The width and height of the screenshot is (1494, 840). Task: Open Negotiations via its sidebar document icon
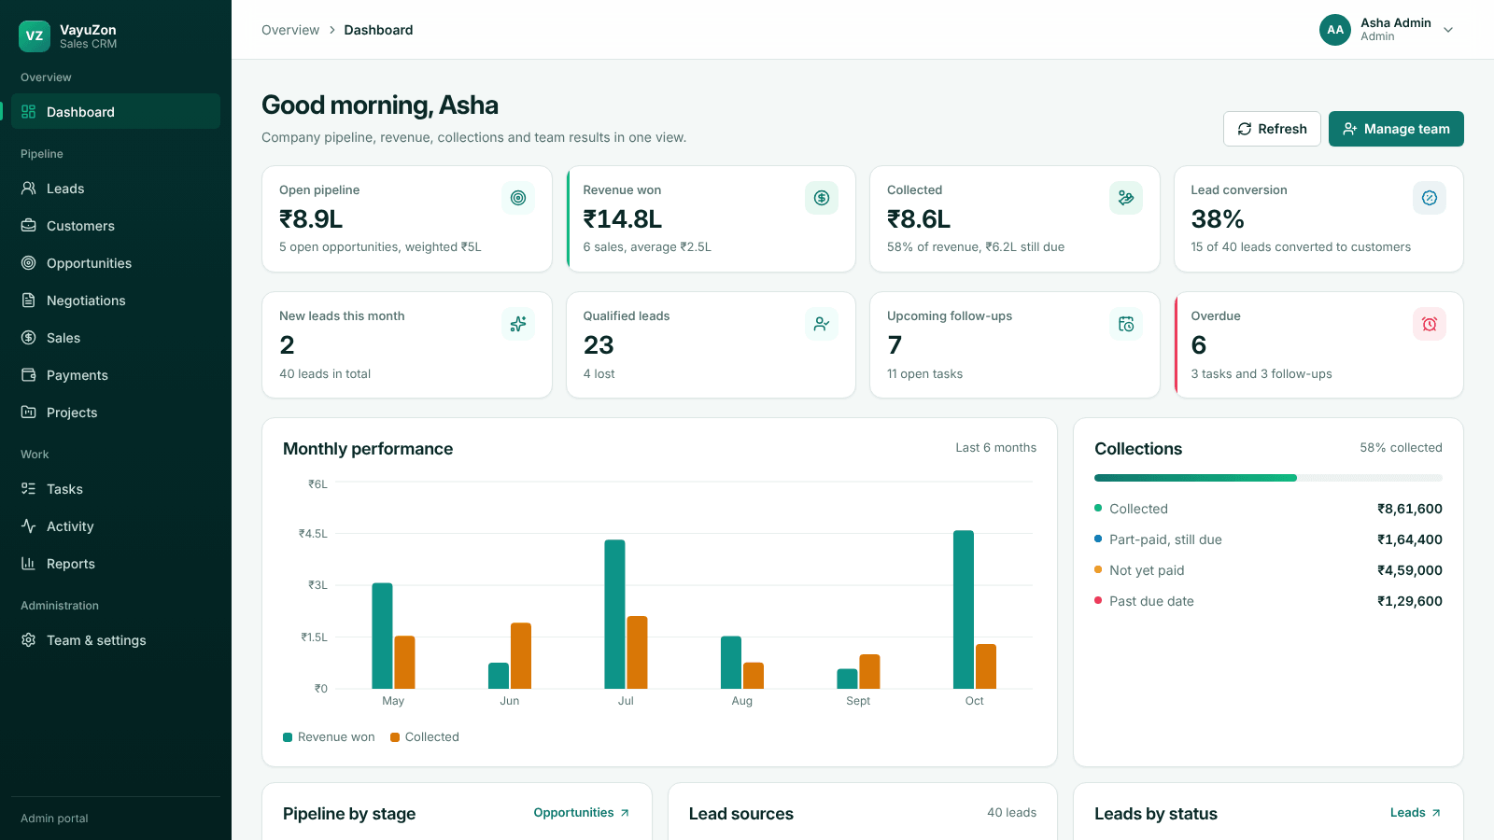coord(29,301)
